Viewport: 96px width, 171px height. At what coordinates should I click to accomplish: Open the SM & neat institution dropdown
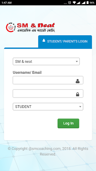coord(46,61)
